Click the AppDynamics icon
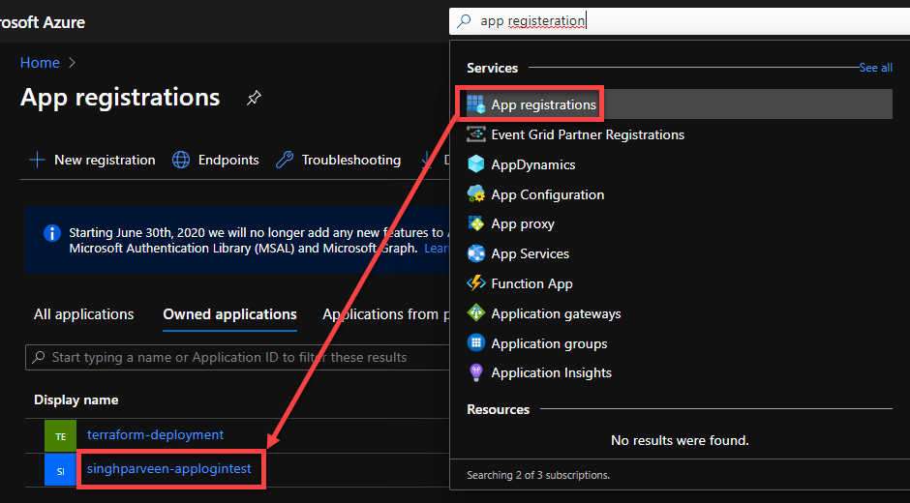This screenshot has height=503, width=910. point(476,164)
